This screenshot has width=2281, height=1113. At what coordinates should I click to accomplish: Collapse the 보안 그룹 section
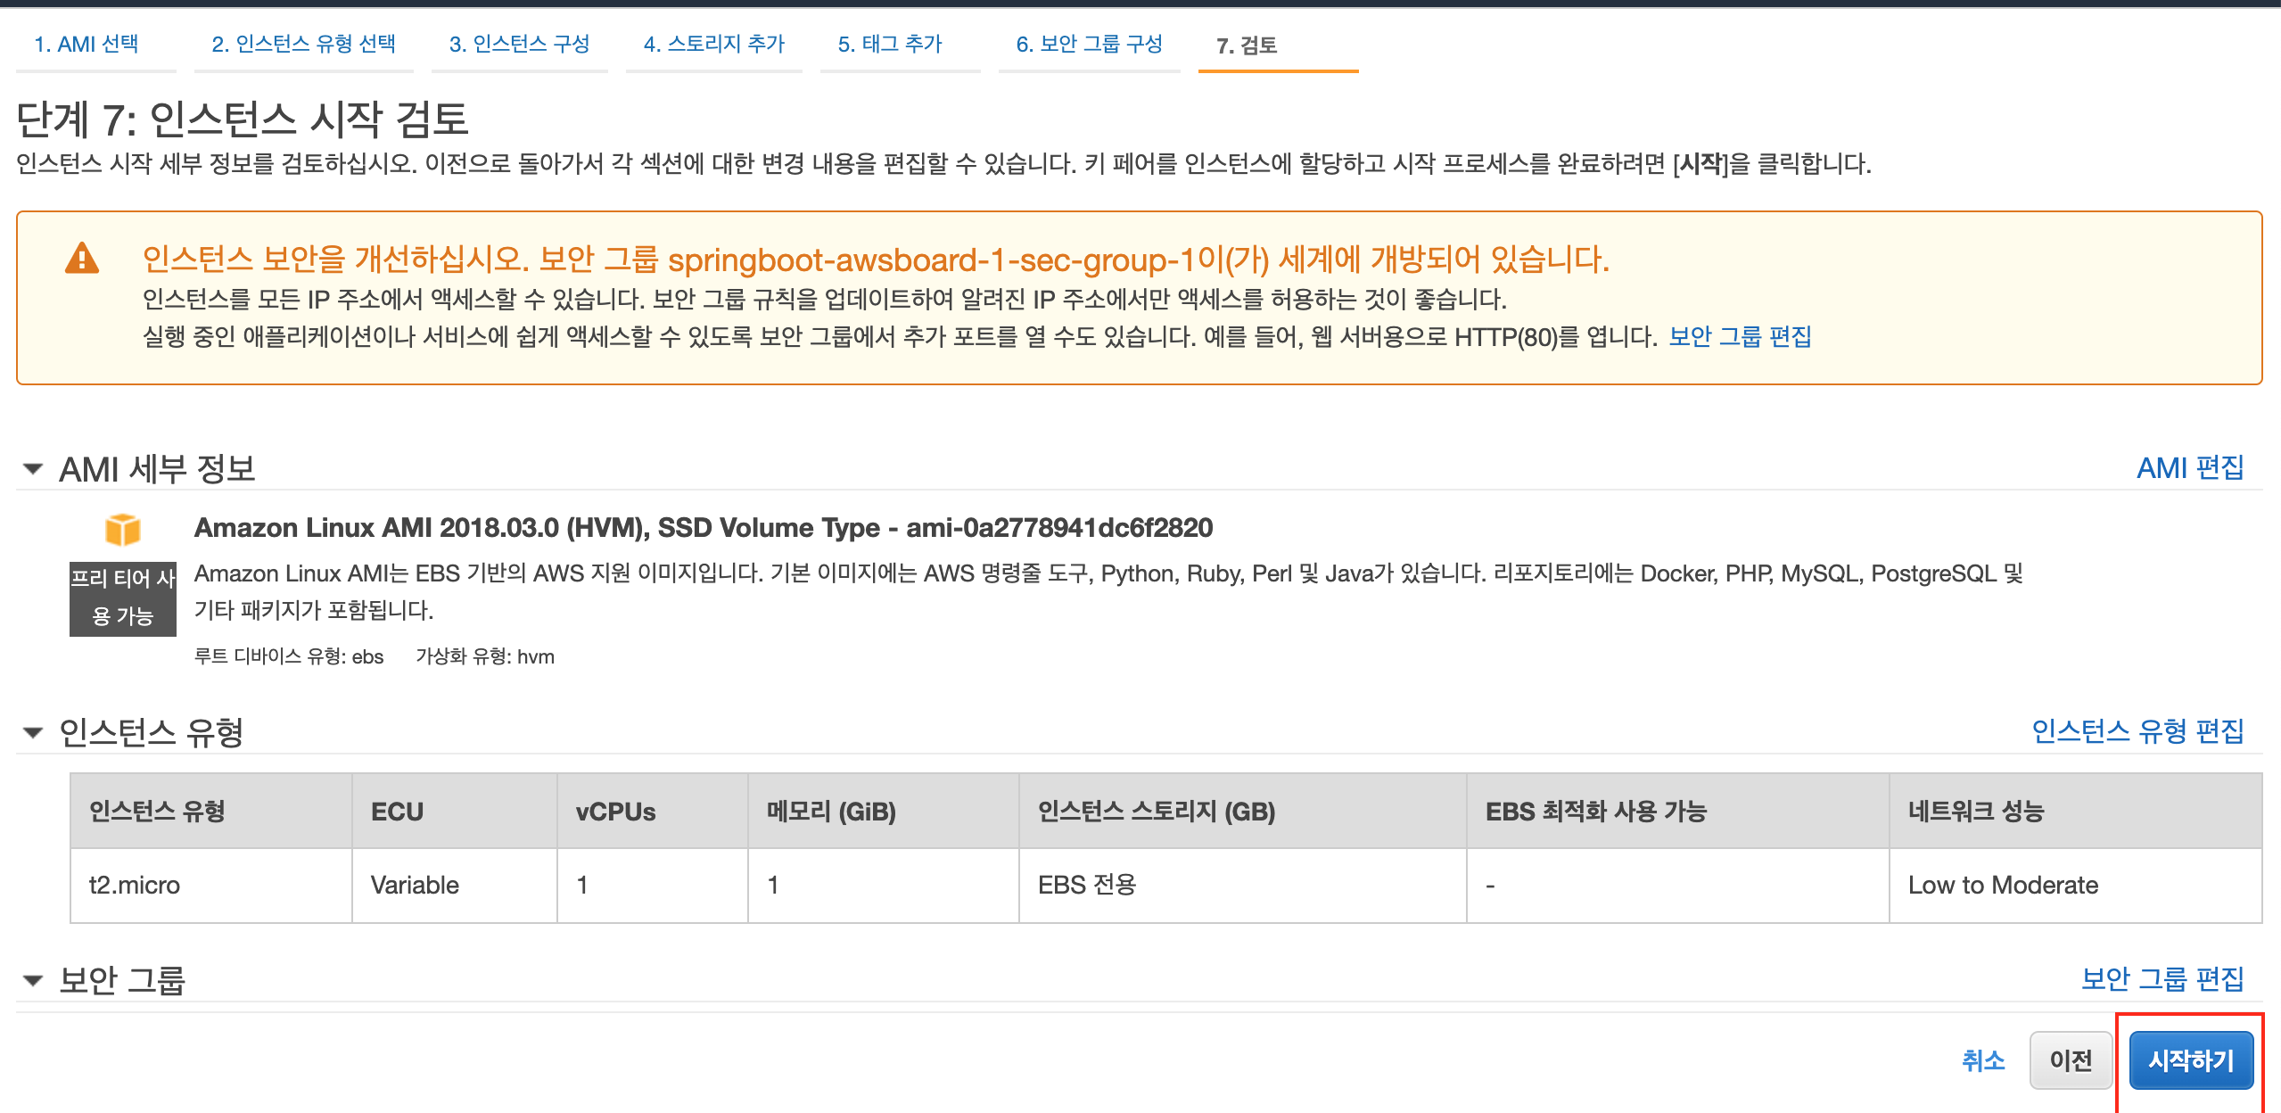pos(33,980)
